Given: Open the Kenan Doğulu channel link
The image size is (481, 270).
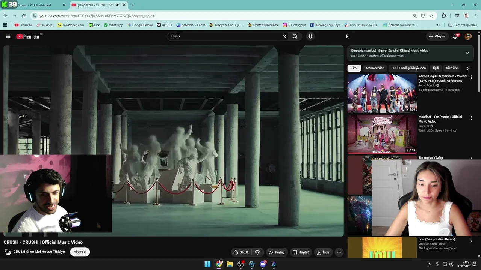Looking at the screenshot, I should pos(427,85).
